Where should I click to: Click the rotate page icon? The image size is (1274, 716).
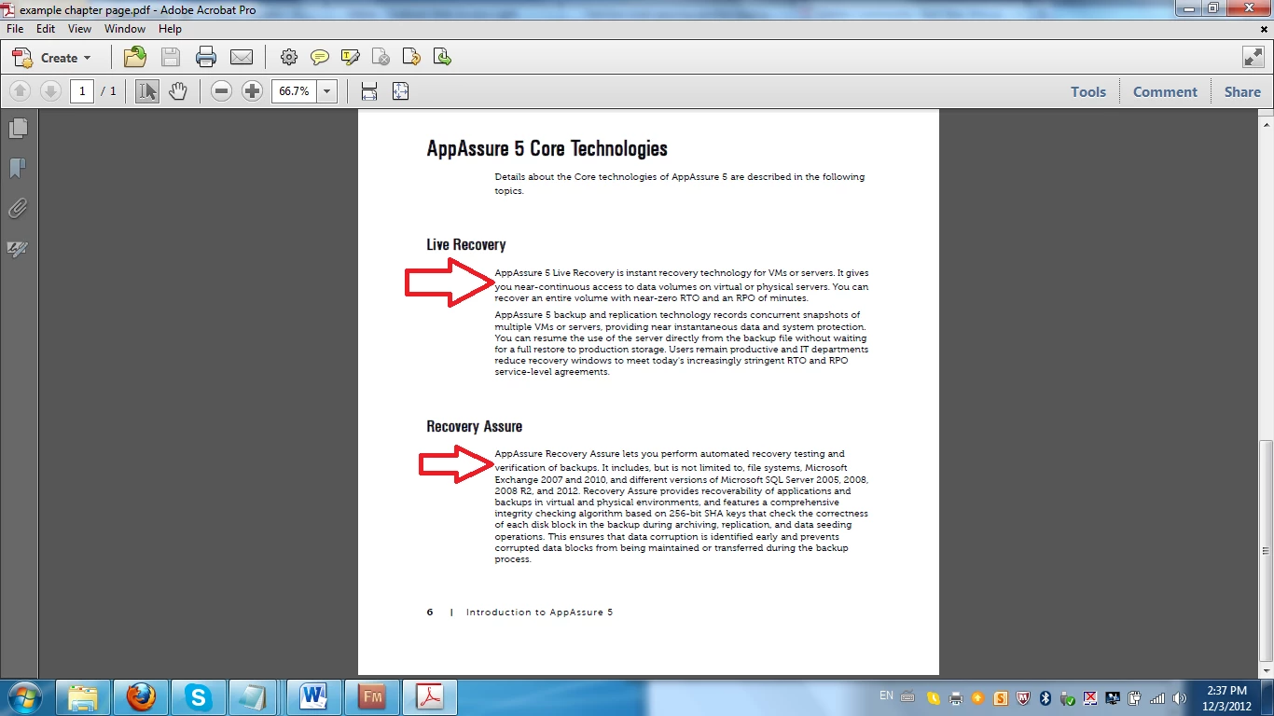pyautogui.click(x=411, y=57)
